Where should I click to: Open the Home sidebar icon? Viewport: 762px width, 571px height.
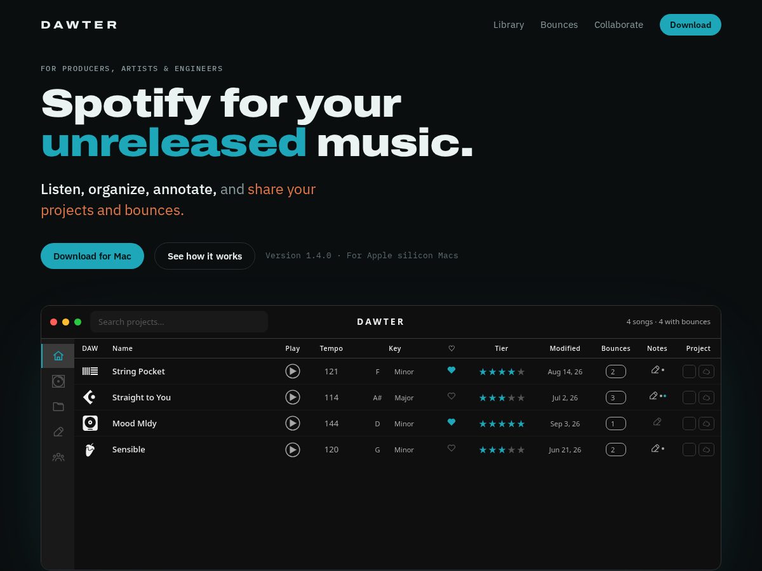tap(58, 355)
